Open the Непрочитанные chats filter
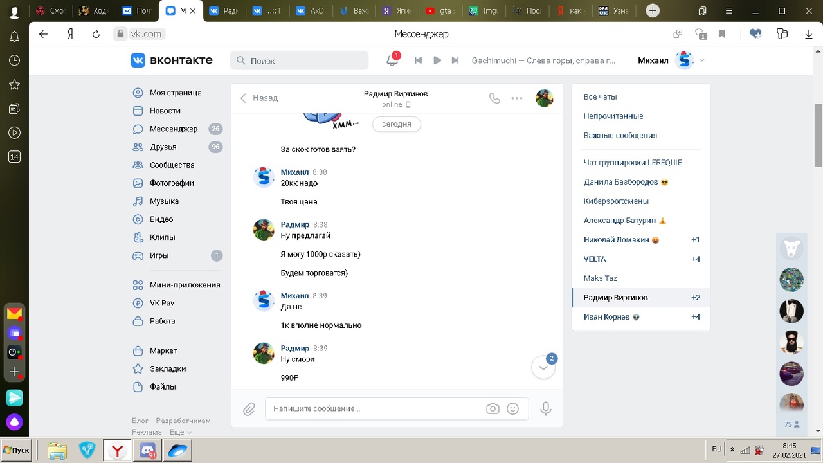 [x=613, y=116]
